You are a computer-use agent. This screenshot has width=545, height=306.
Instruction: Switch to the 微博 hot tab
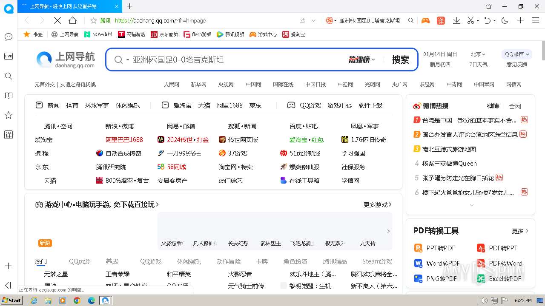pos(493,106)
